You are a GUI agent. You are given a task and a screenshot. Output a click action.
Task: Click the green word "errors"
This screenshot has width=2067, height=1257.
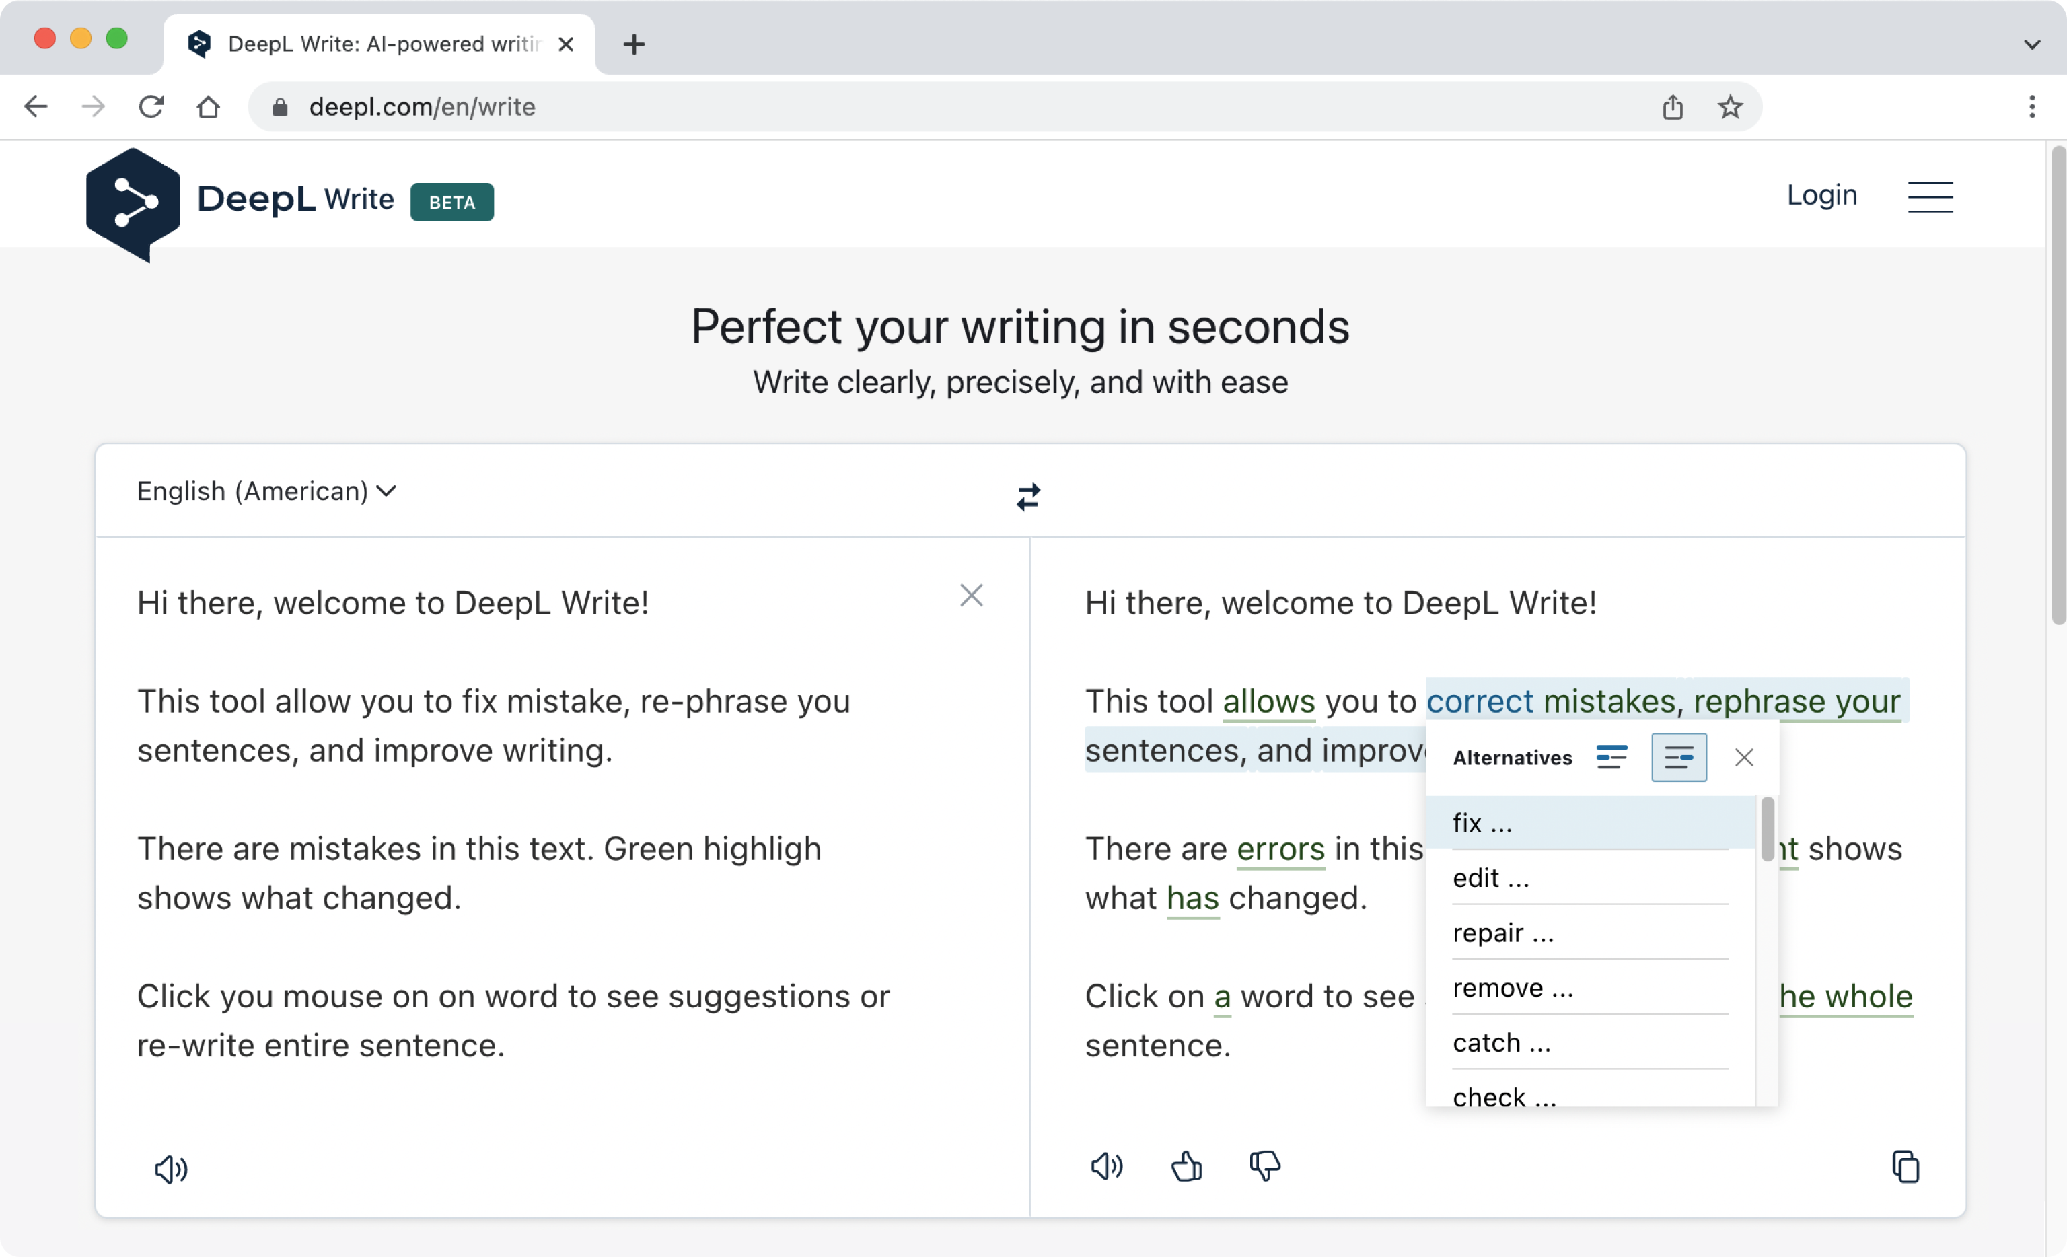click(1280, 849)
